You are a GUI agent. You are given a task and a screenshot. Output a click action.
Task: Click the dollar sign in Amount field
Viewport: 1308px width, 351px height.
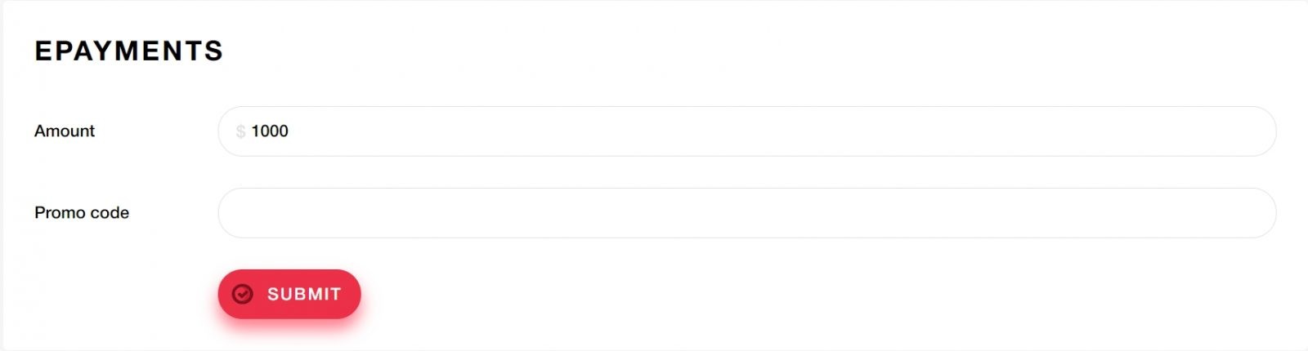coord(240,131)
